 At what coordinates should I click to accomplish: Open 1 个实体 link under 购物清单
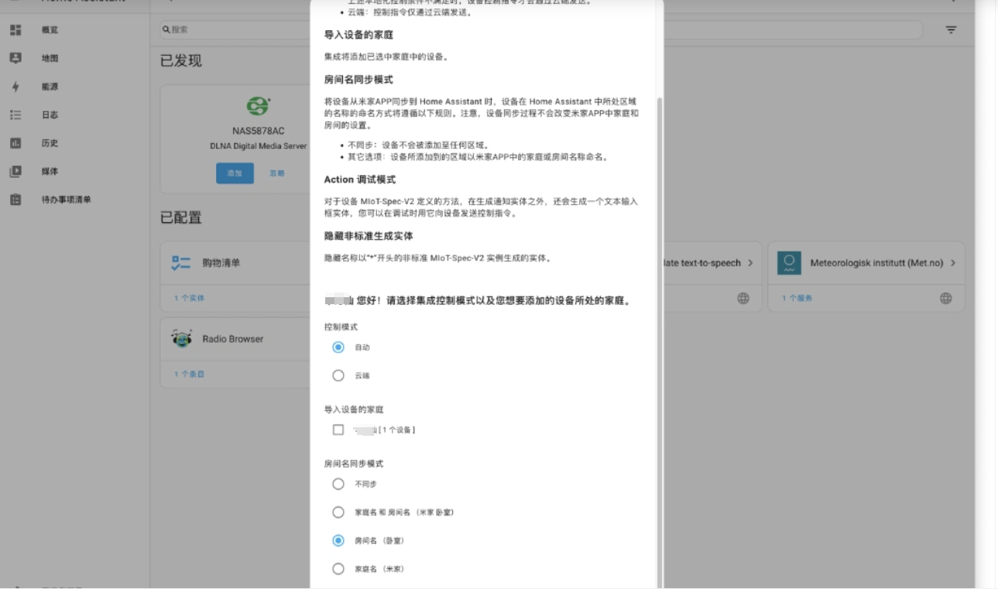189,298
